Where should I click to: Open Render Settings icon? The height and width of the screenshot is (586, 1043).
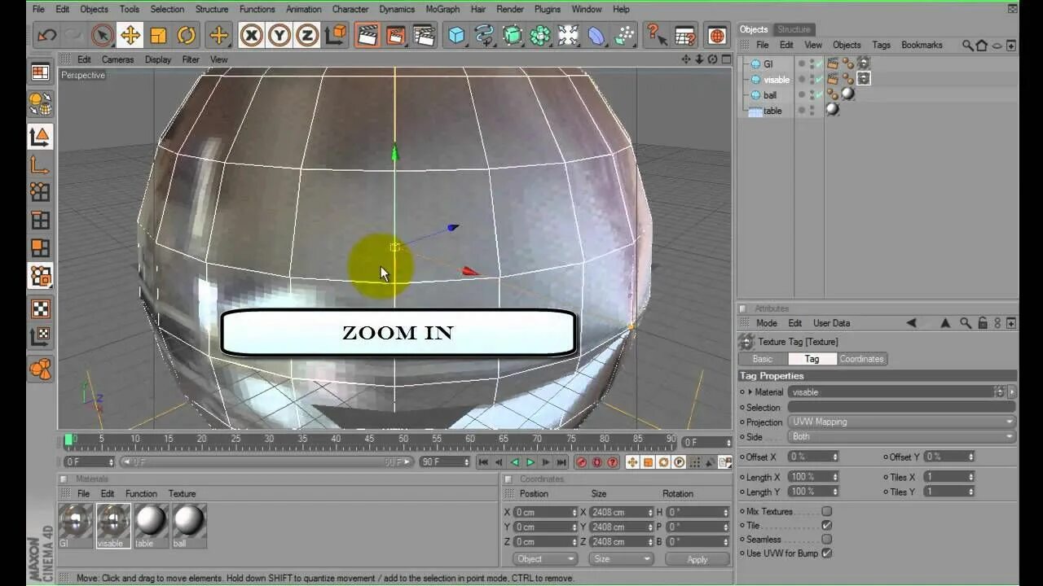click(x=424, y=35)
